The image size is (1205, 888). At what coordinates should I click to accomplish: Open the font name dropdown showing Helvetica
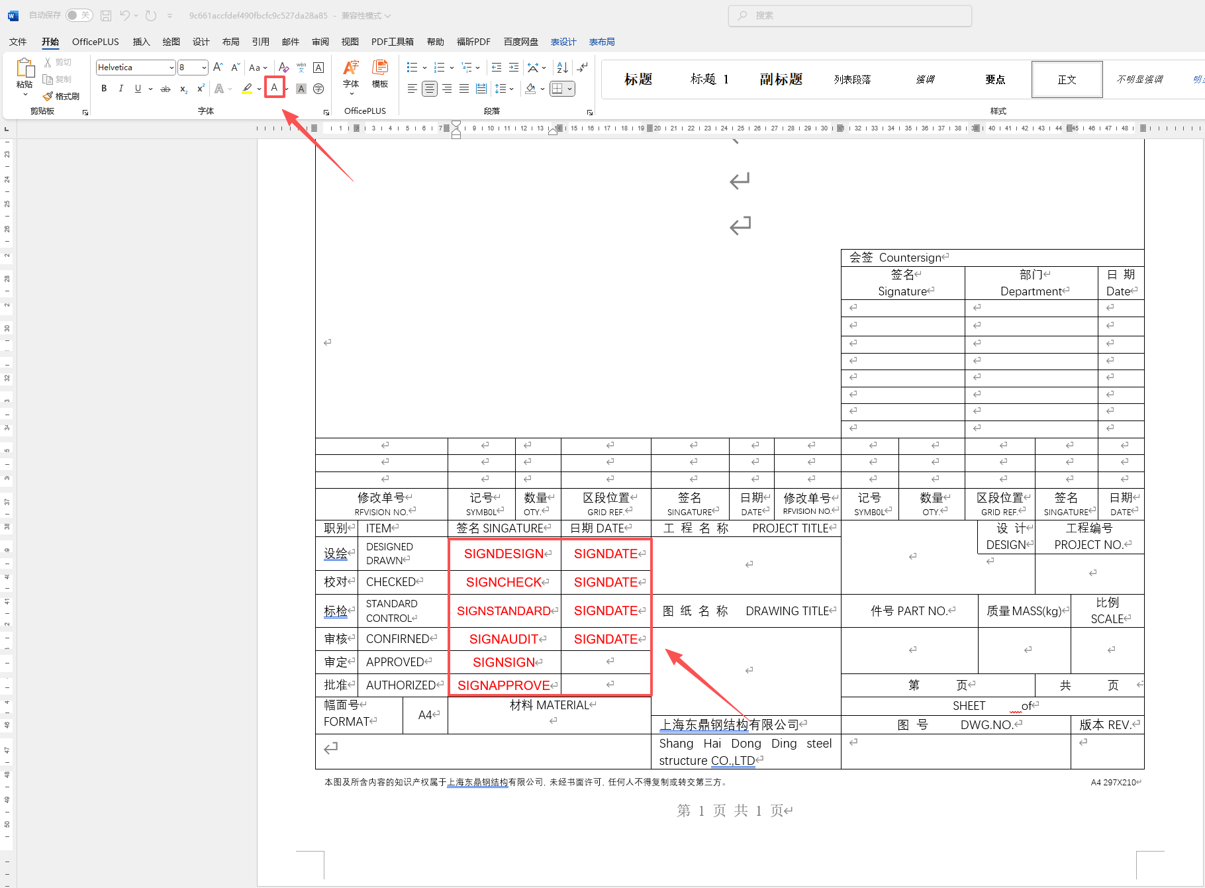pyautogui.click(x=171, y=68)
